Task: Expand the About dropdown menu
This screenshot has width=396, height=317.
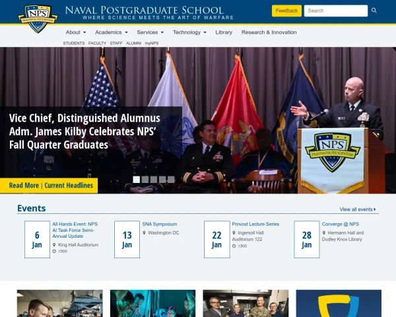Action: [76, 32]
